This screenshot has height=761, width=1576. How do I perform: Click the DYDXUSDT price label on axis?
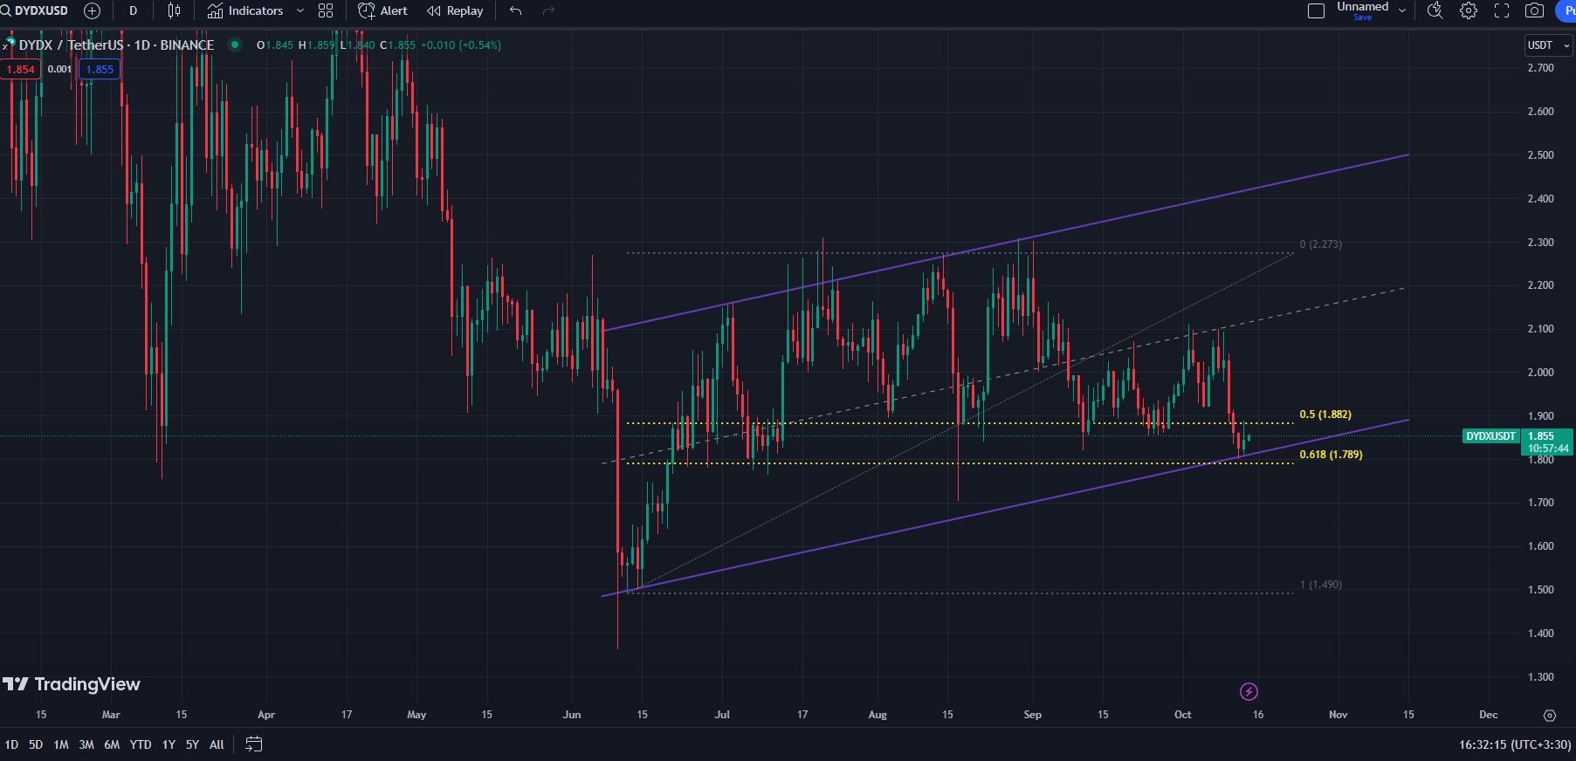[x=1490, y=435]
